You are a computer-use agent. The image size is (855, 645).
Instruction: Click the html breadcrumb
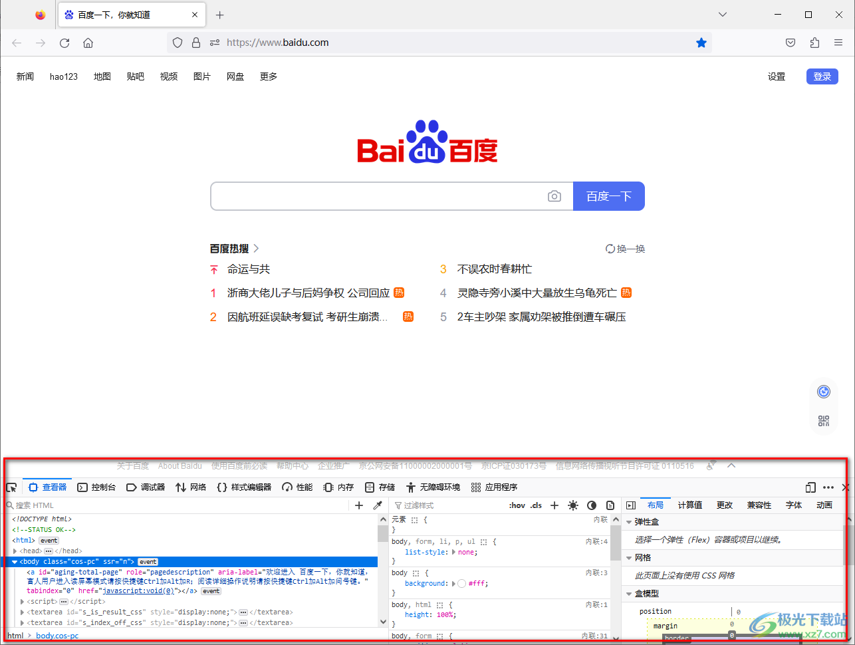[x=15, y=636]
